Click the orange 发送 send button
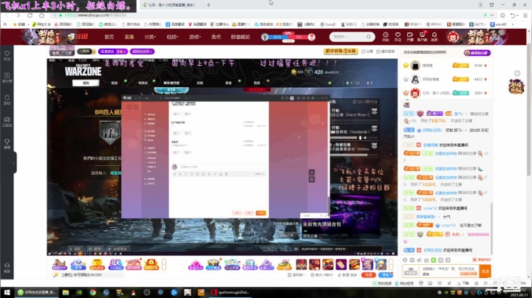Image resolution: width=532 pixels, height=298 pixels. pyautogui.click(x=485, y=271)
